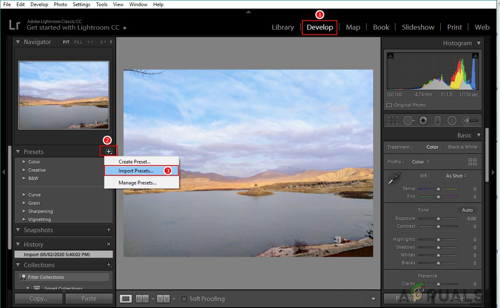
Task: Choose Import Presets from the menu
Action: tap(142, 170)
